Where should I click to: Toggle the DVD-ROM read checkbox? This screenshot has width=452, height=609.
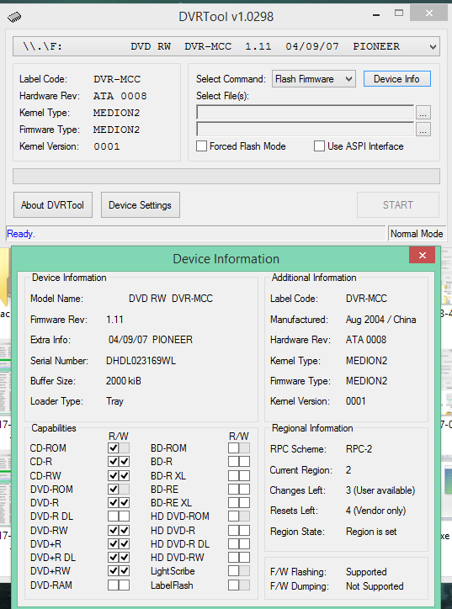point(113,489)
